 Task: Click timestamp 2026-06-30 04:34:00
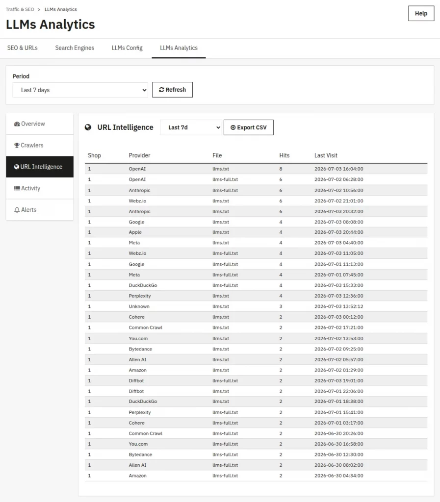(339, 476)
